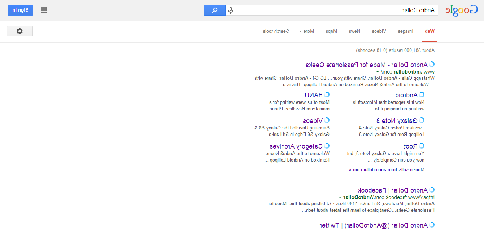Open the Google apps grid icon
This screenshot has width=484, height=229.
coord(44,10)
